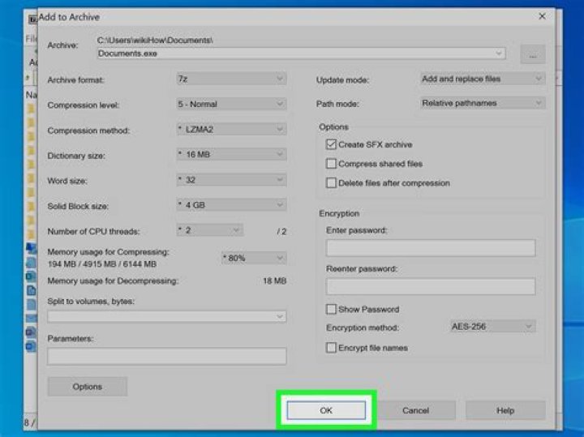Click the browse "..." button beside archive path
The width and height of the screenshot is (584, 437).
tap(532, 54)
